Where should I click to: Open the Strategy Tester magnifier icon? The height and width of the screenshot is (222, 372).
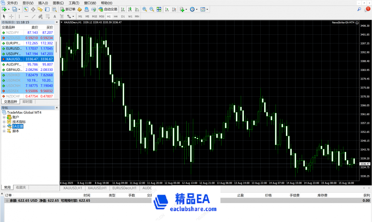point(54,9)
